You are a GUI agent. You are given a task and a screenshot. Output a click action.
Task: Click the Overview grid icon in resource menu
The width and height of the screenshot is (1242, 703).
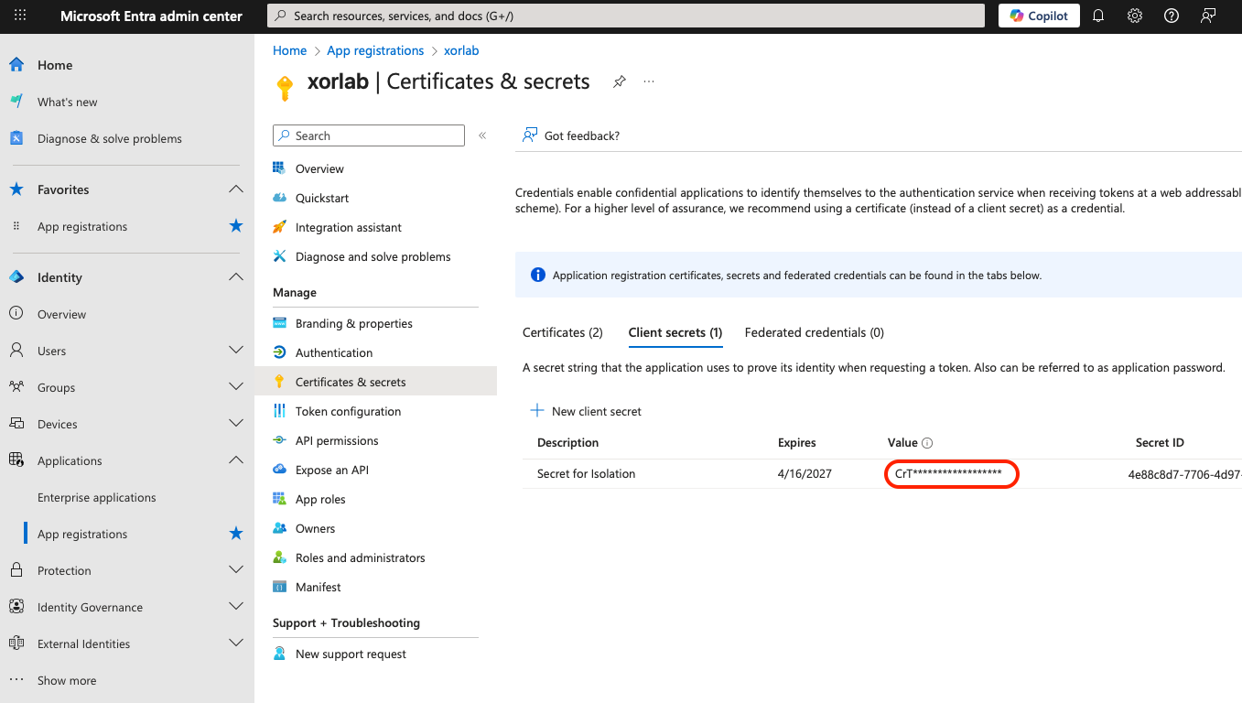(280, 168)
